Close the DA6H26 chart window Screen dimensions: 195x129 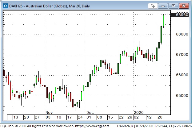(184, 6)
